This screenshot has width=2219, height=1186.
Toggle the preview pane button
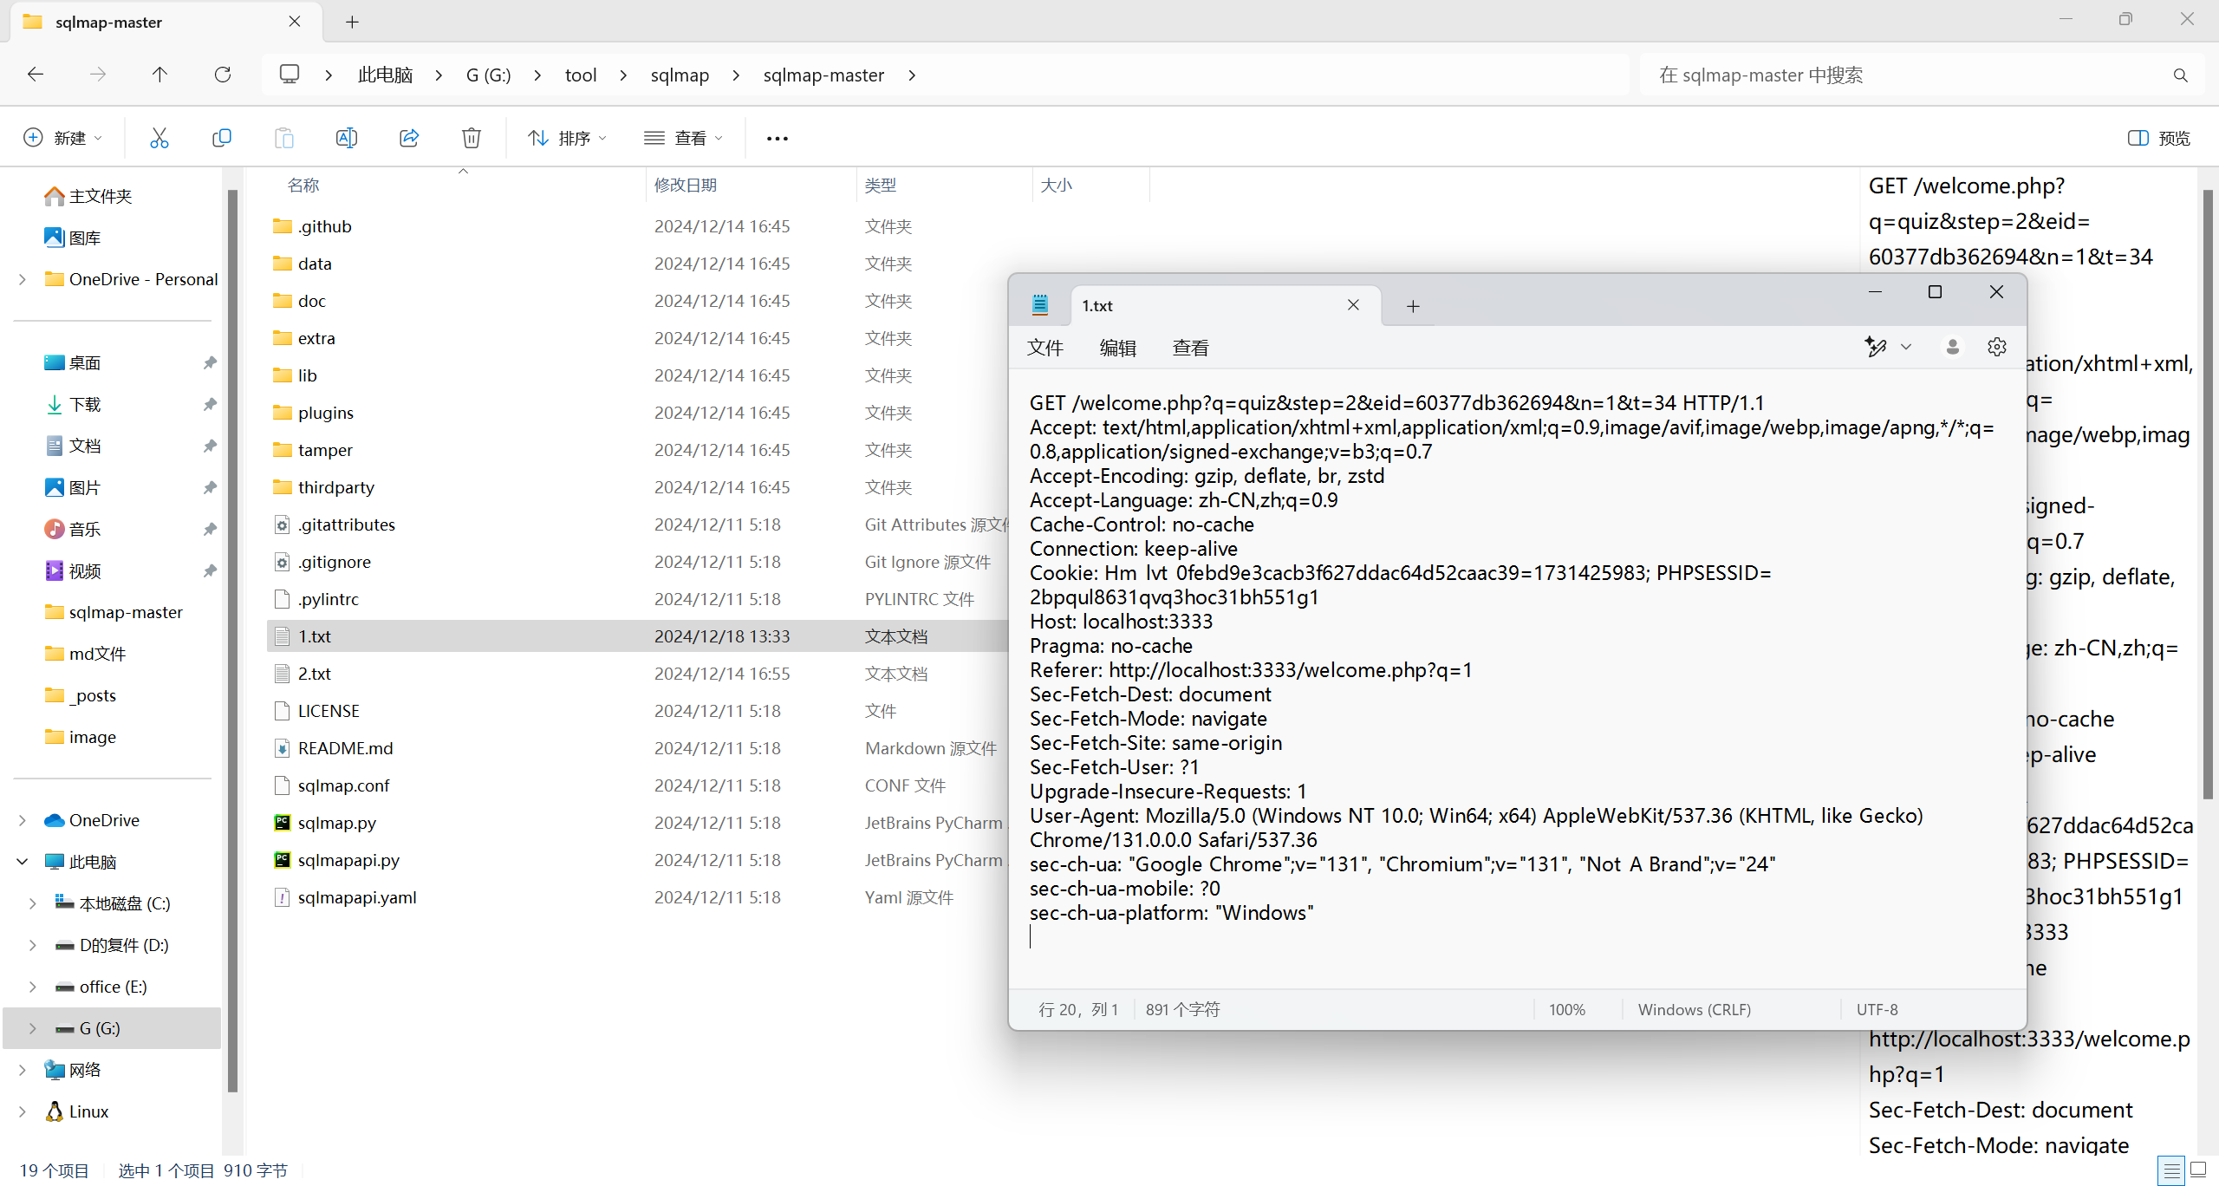click(2158, 138)
